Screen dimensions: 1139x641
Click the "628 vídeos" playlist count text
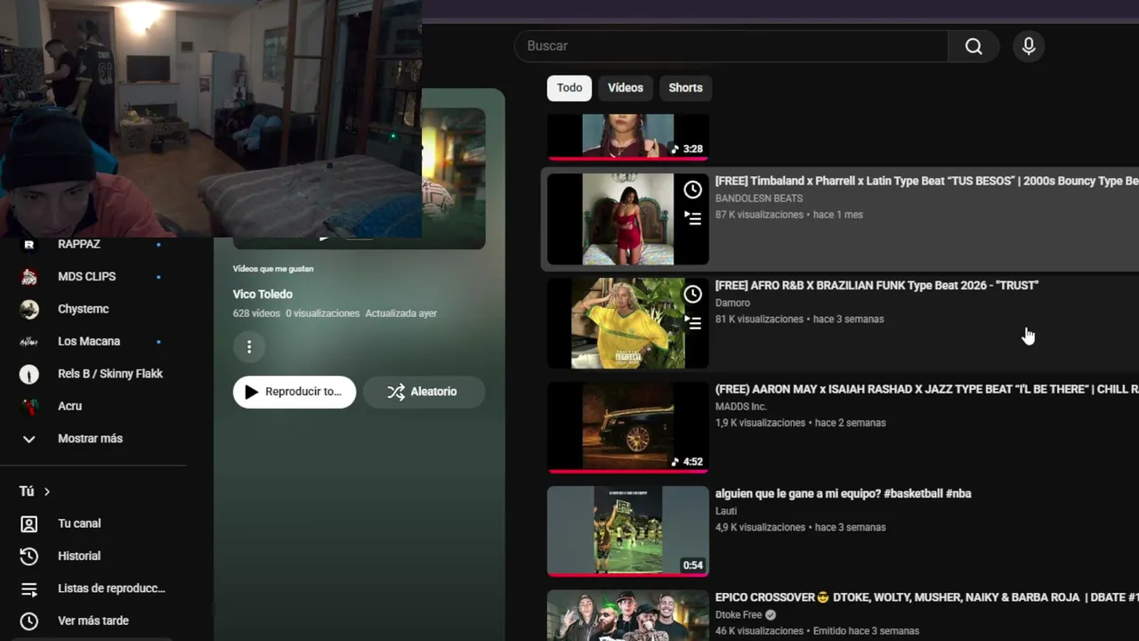click(x=256, y=313)
